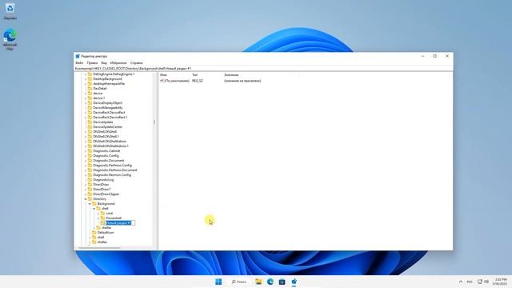Collapse the Background key
Image resolution: width=512 pixels, height=288 pixels.
click(90, 204)
